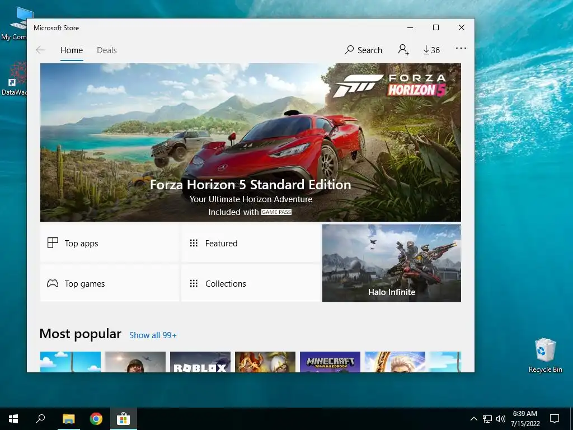The width and height of the screenshot is (573, 430).
Task: Click the network status tray icon
Action: [487, 419]
